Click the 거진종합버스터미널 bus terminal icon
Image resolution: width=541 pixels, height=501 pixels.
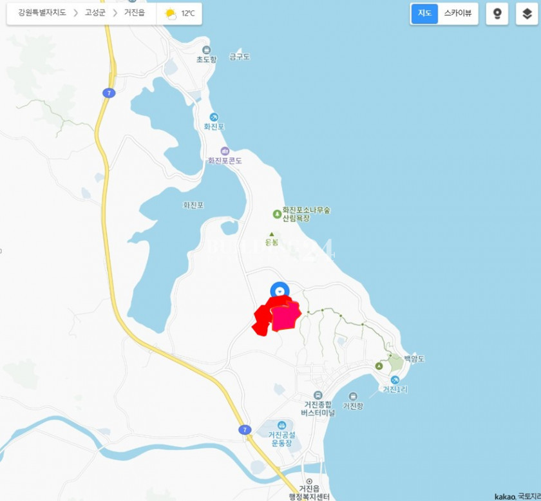click(318, 395)
